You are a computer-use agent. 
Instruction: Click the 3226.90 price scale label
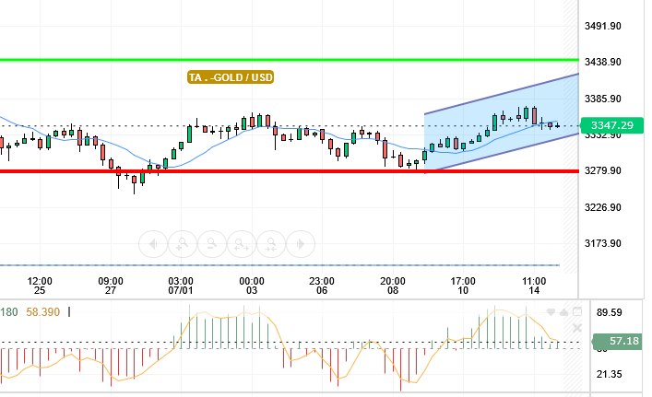pyautogui.click(x=603, y=207)
